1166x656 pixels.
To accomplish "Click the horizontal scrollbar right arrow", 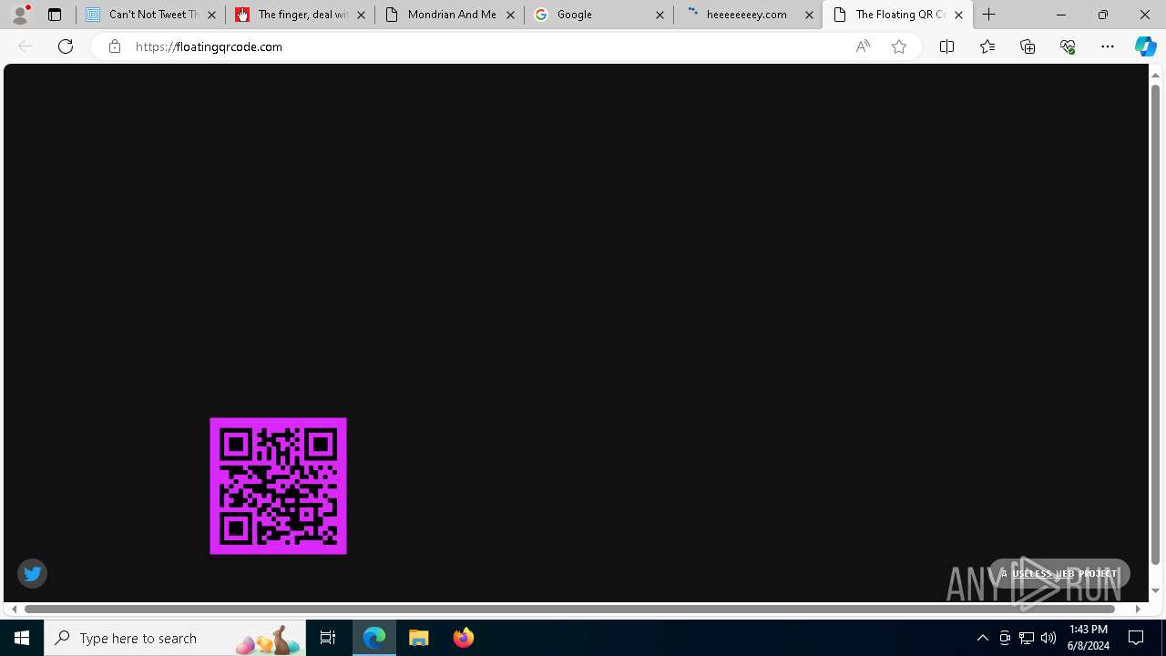I will pos(1138,609).
